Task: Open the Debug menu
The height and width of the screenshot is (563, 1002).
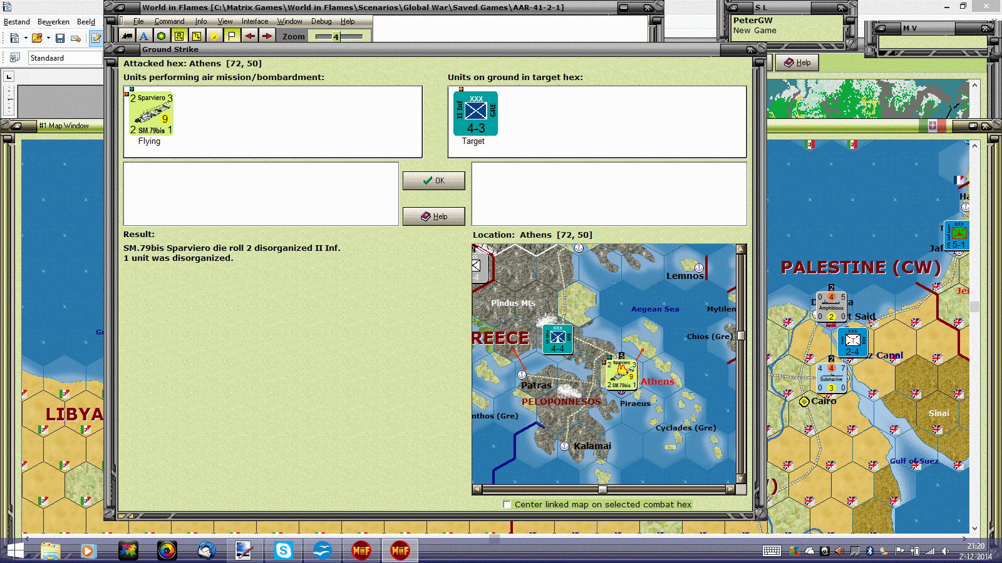Action: (x=321, y=21)
